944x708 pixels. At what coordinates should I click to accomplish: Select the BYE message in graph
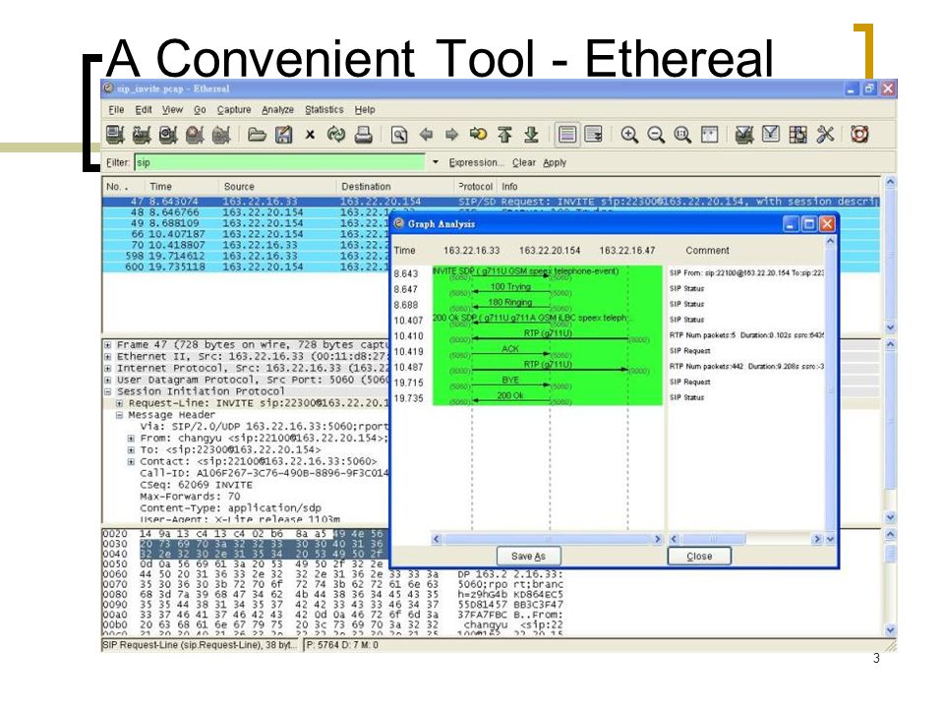pos(510,382)
